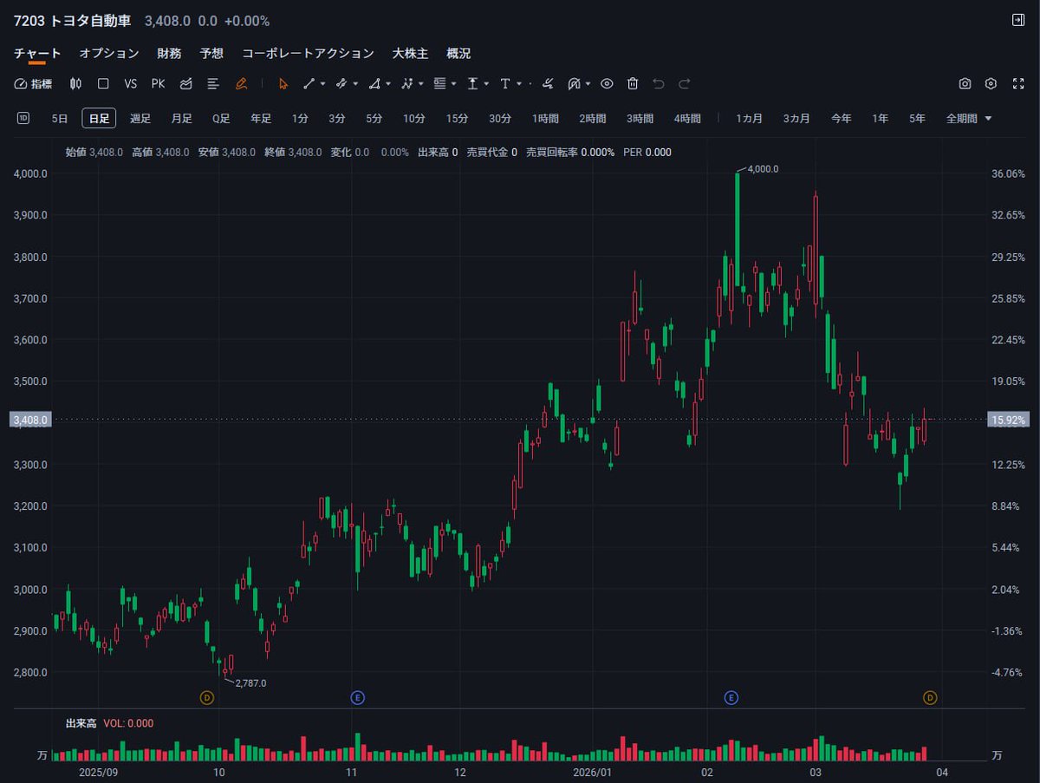Viewport: 1040px width, 783px height.
Task: Click the 4,000.0 high price label
Action: click(763, 169)
